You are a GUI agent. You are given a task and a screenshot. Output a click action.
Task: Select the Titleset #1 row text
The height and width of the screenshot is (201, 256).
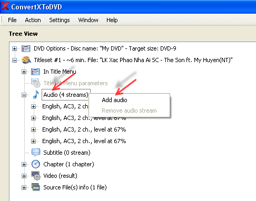tap(133, 60)
